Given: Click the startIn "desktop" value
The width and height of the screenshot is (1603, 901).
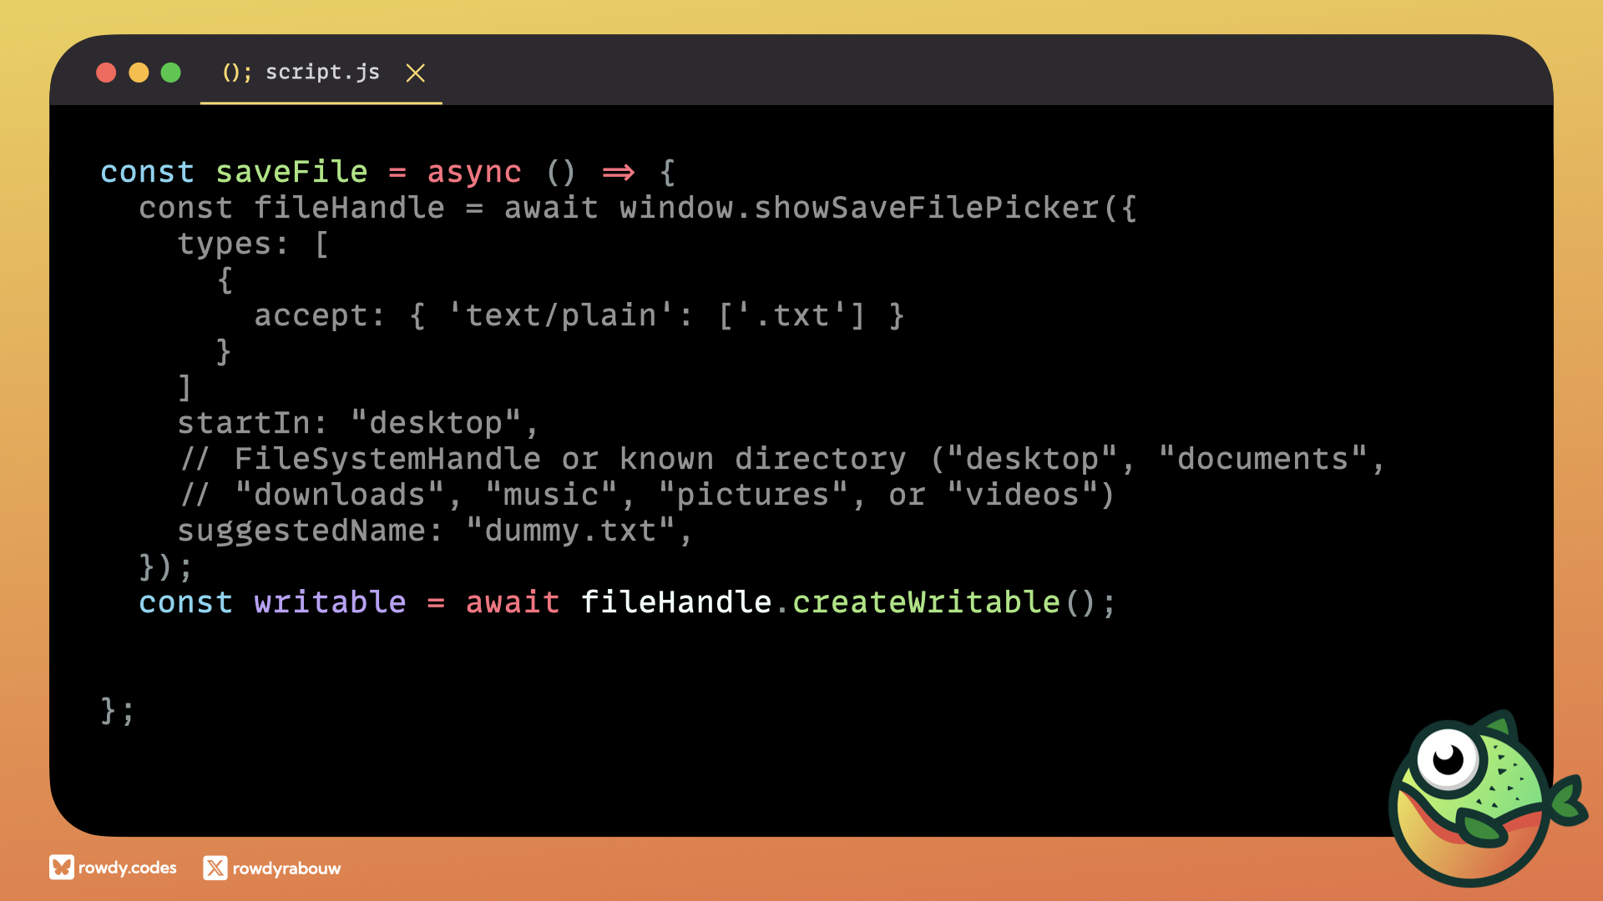Looking at the screenshot, I should click(435, 423).
